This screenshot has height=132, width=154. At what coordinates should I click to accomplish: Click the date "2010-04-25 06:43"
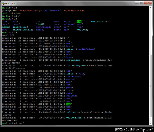click(54, 104)
